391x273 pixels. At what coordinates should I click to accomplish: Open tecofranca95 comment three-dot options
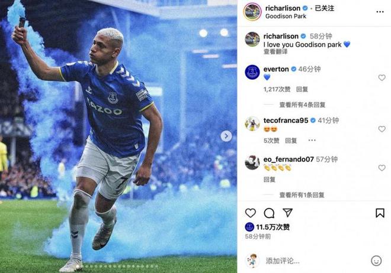[312, 140]
